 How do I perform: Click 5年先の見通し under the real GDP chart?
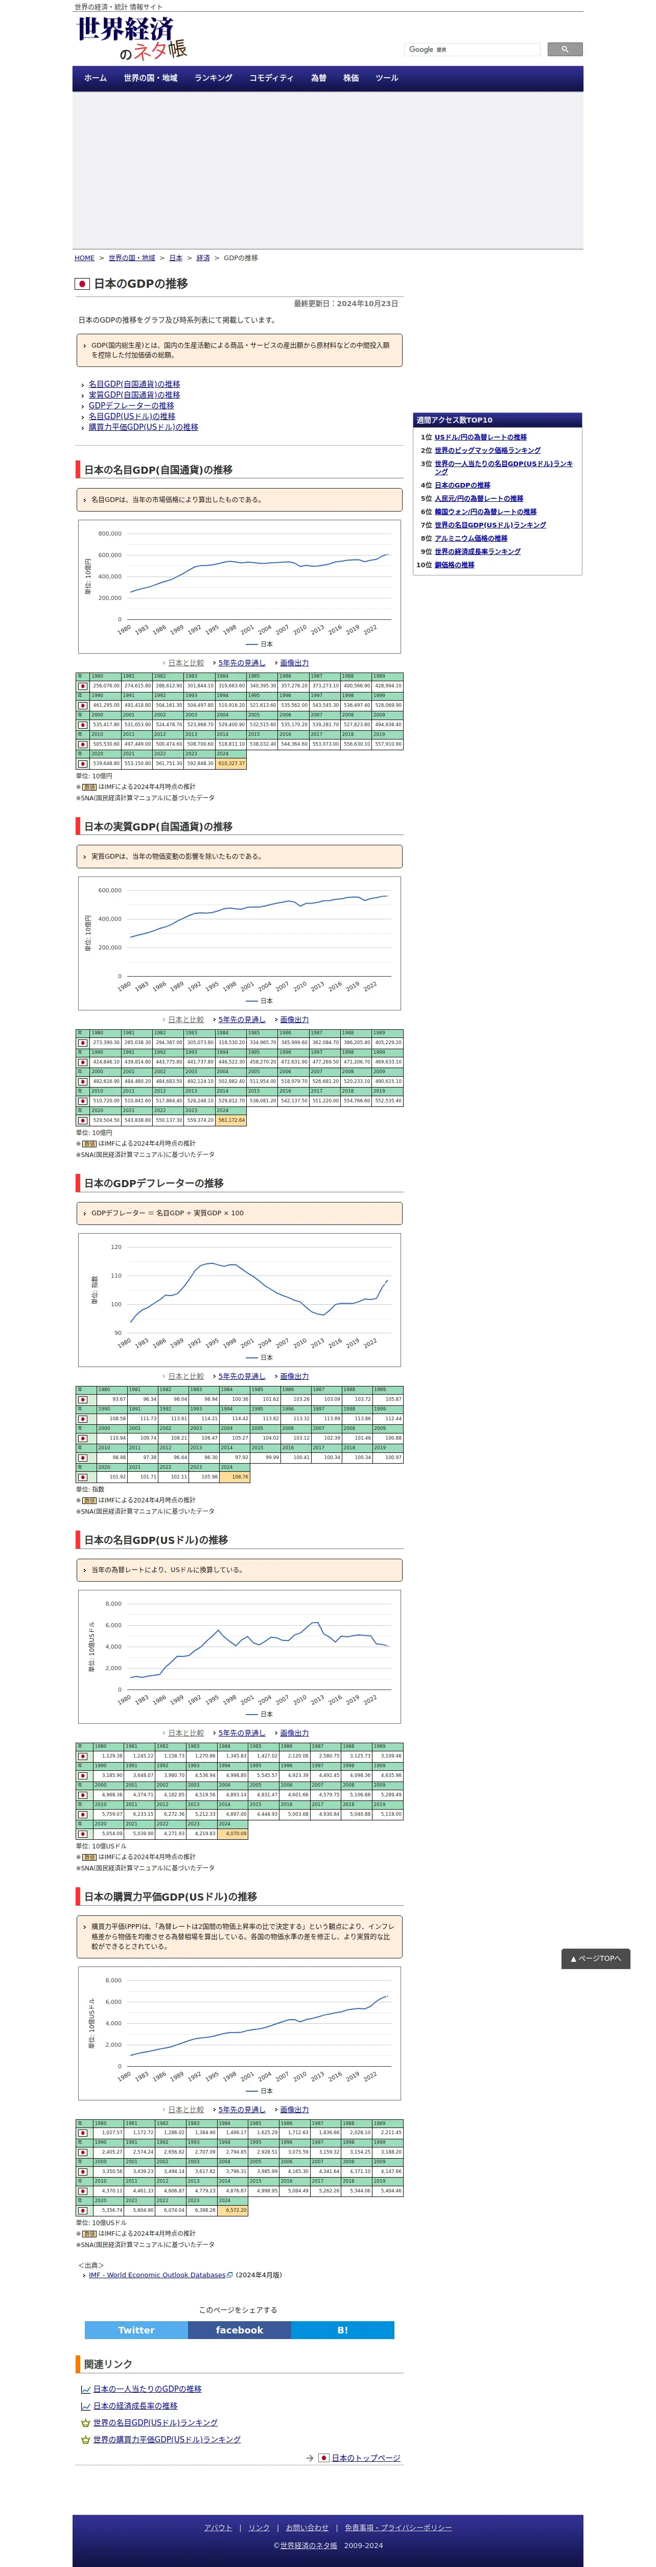pyautogui.click(x=241, y=1020)
